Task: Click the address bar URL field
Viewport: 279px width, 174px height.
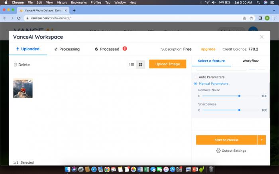Action: point(134,18)
